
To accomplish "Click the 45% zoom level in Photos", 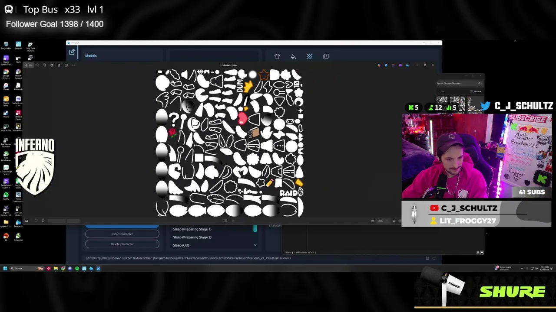I will (x=381, y=221).
